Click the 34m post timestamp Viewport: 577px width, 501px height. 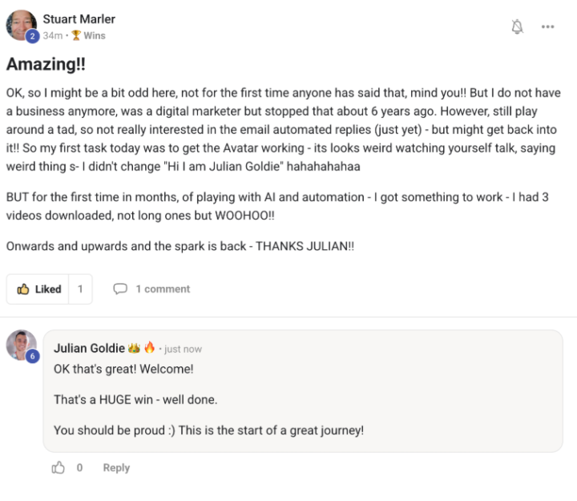point(52,35)
